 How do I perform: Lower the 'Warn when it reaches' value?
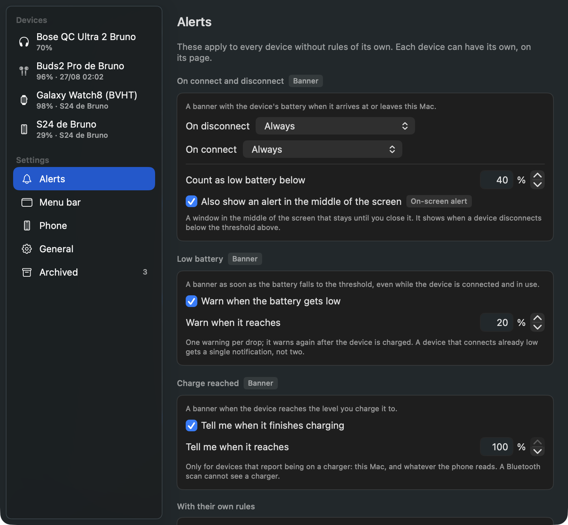pyautogui.click(x=537, y=327)
